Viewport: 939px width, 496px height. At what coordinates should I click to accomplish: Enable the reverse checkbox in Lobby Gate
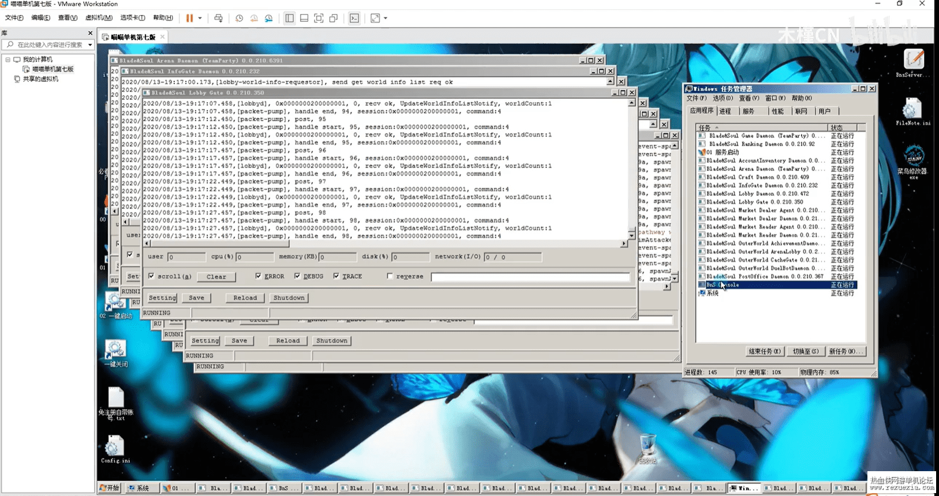390,276
